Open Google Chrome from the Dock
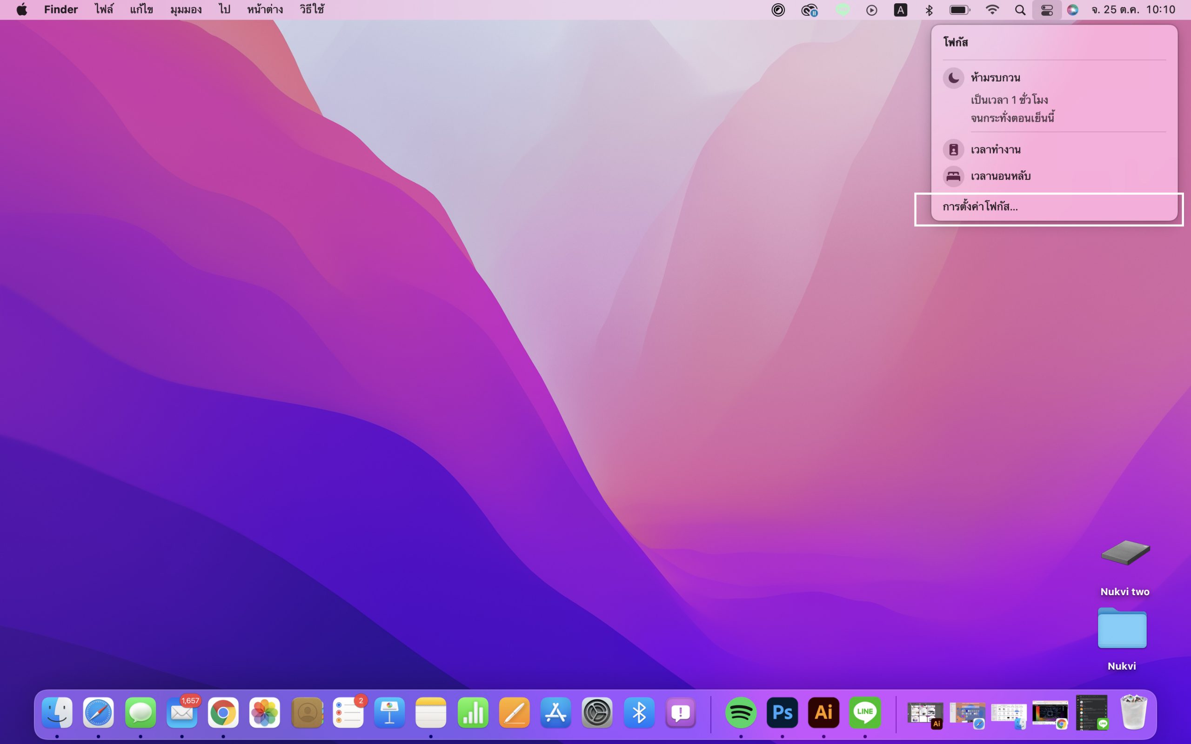The height and width of the screenshot is (744, 1191). click(223, 712)
